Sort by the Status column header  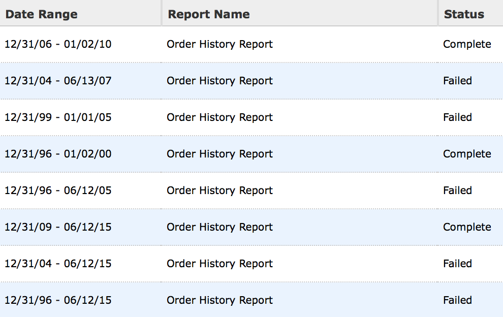point(464,14)
